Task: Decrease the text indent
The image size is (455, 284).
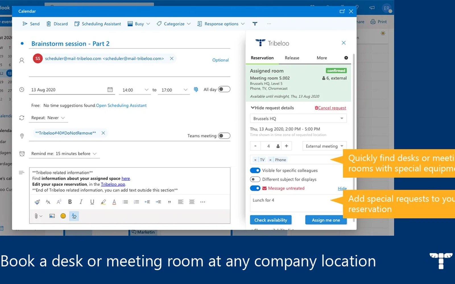Action: click(147, 202)
